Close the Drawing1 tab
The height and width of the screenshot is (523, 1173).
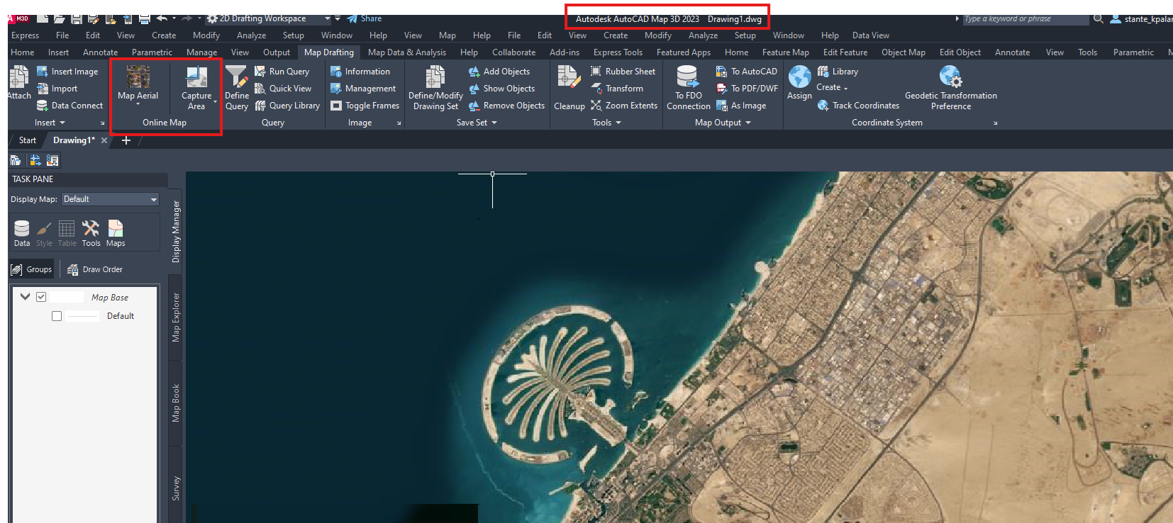104,140
